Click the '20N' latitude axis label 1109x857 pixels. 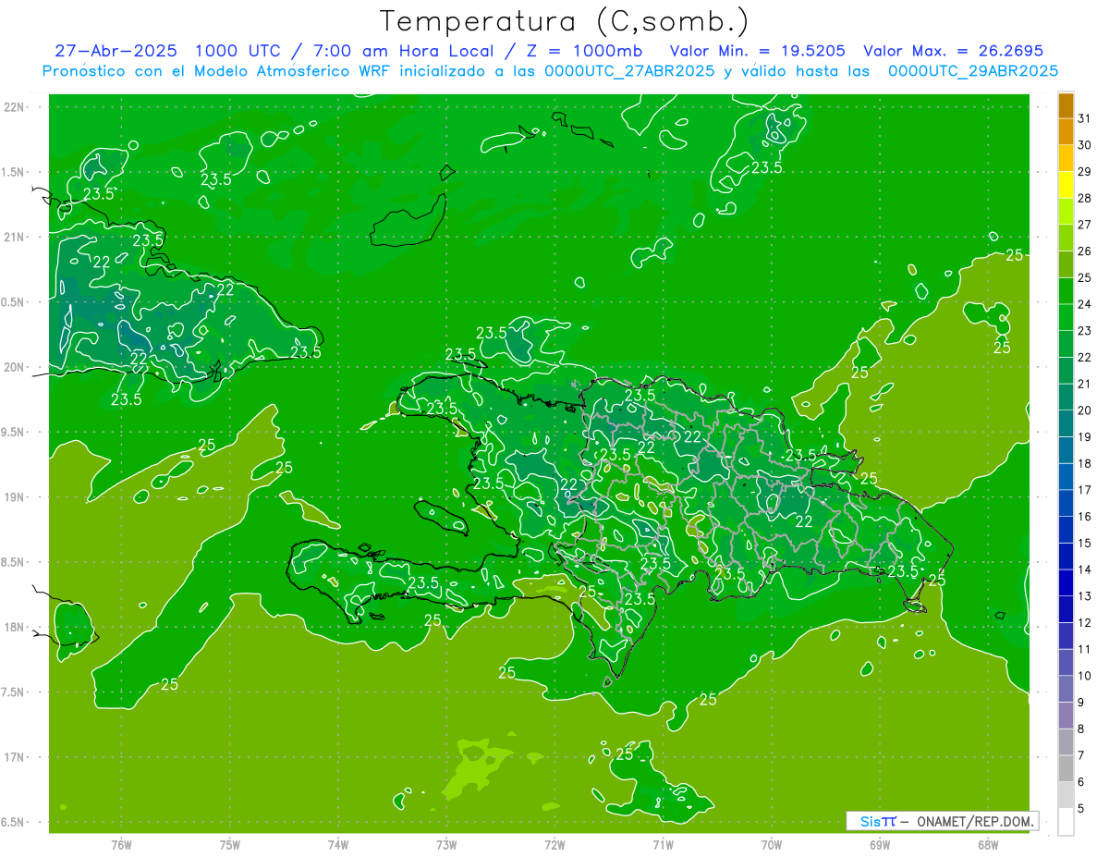(14, 367)
